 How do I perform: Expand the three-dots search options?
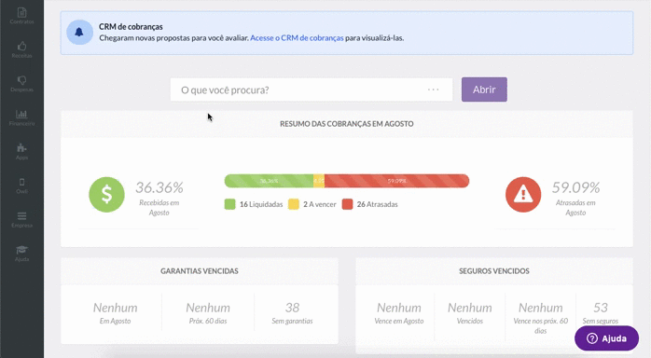click(433, 89)
